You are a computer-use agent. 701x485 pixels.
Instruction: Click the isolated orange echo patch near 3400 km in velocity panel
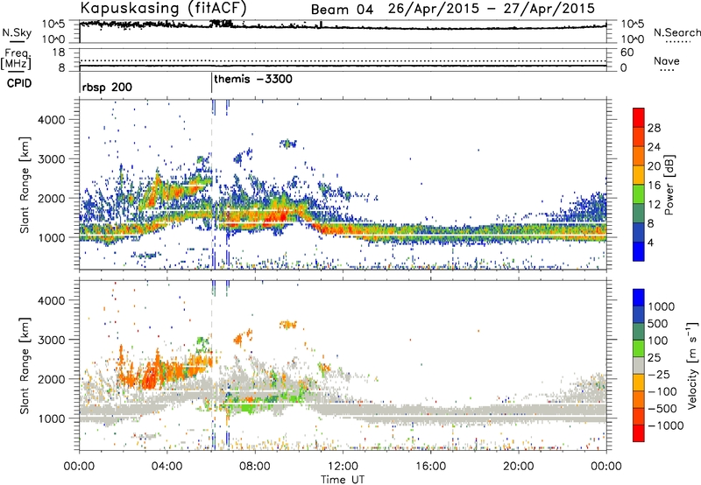point(288,324)
